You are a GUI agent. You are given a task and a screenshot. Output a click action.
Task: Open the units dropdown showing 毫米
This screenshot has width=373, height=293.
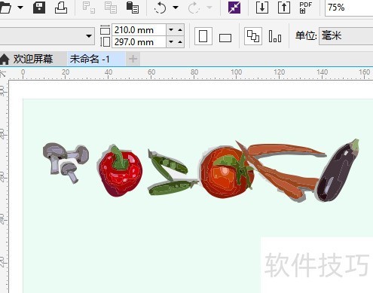coord(346,36)
